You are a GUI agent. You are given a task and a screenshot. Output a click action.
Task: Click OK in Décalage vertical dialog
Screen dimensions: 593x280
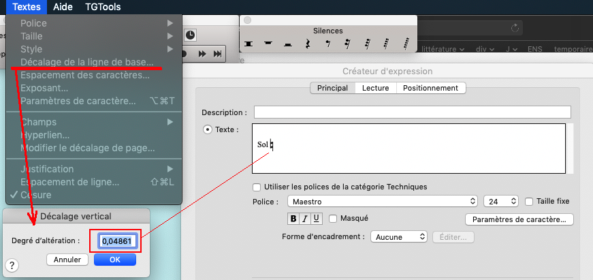pyautogui.click(x=114, y=260)
